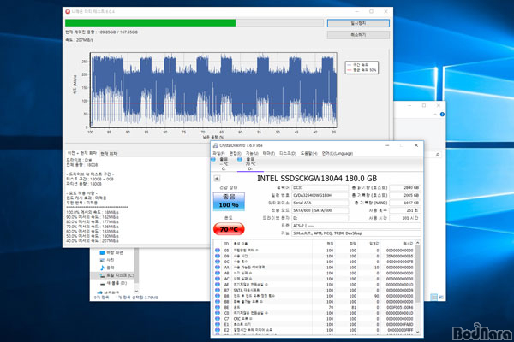Switch Explorer to details view icon
The width and height of the screenshot is (514, 342).
433,297
